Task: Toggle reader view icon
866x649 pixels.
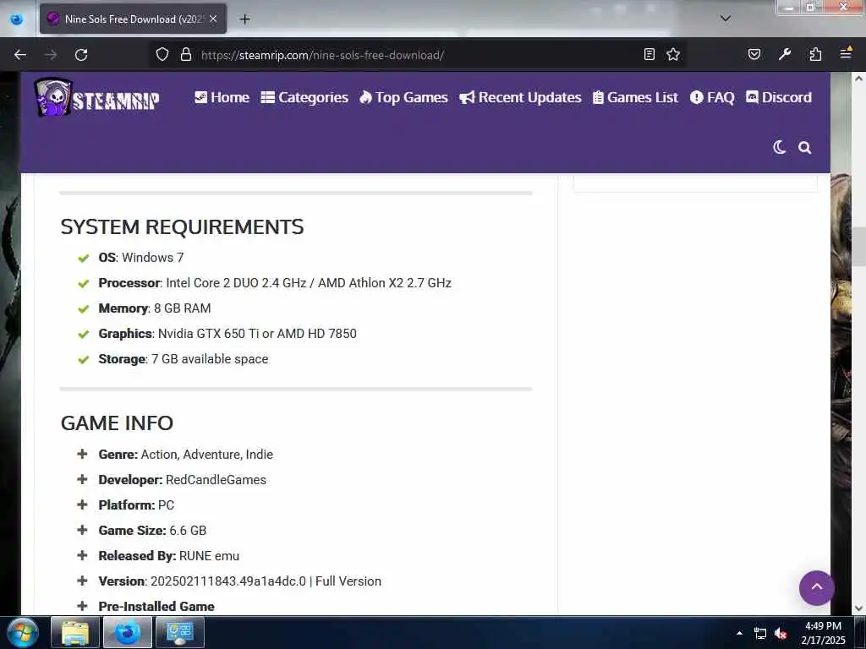Action: [x=649, y=54]
